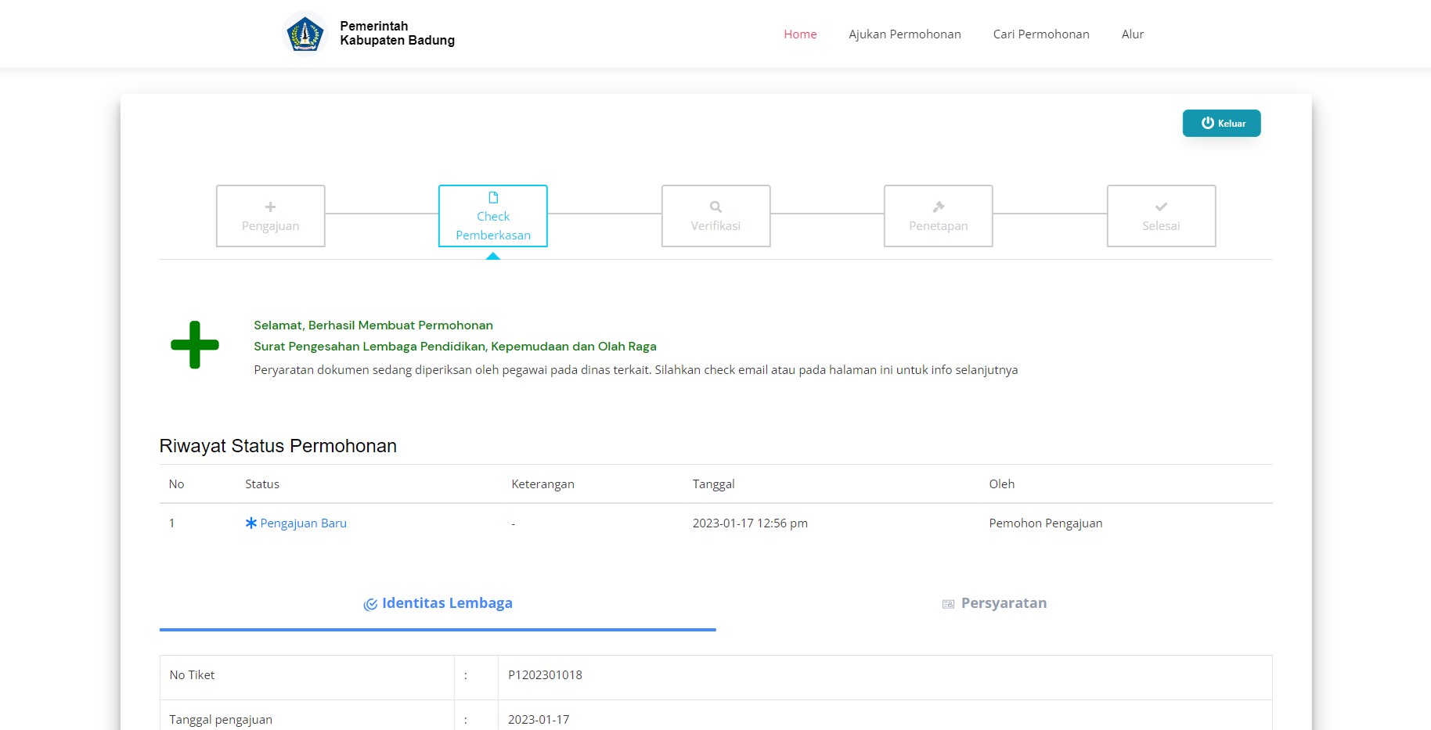Click the check icon beside Identitas Lembaga
The width and height of the screenshot is (1431, 730).
point(370,604)
